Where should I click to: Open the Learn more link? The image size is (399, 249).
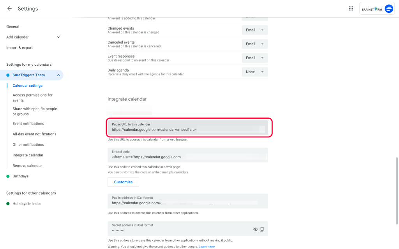[x=207, y=246]
